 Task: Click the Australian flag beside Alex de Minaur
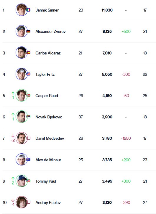point(28,160)
